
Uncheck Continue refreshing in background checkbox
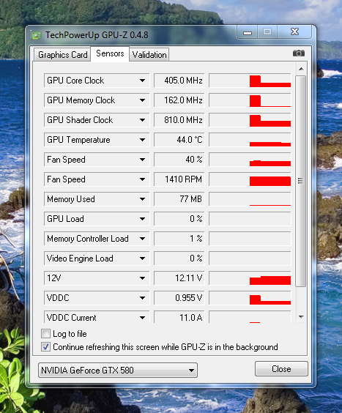tap(45, 346)
